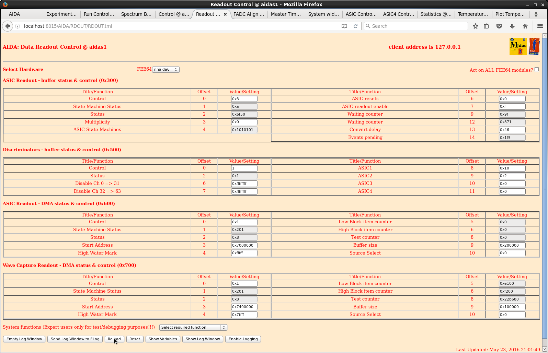Select ASIC State Machines value 0x1010101
The height and width of the screenshot is (353, 548).
tap(244, 130)
